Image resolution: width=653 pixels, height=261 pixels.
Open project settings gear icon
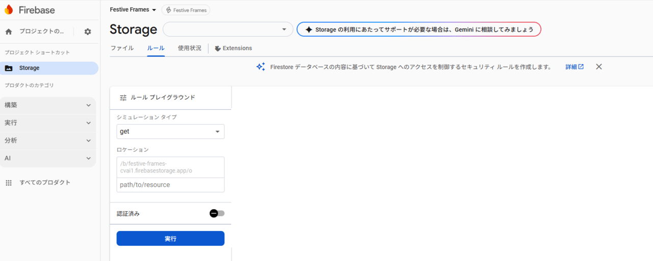[88, 32]
